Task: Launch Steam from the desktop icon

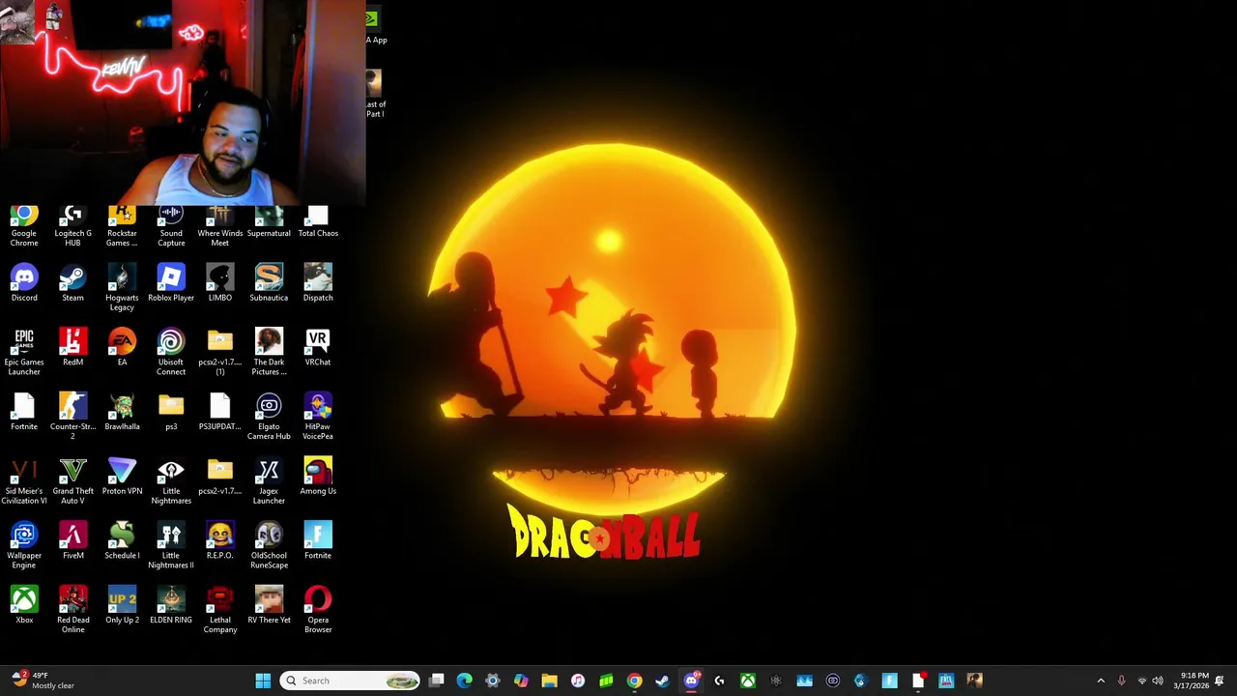Action: coord(72,283)
